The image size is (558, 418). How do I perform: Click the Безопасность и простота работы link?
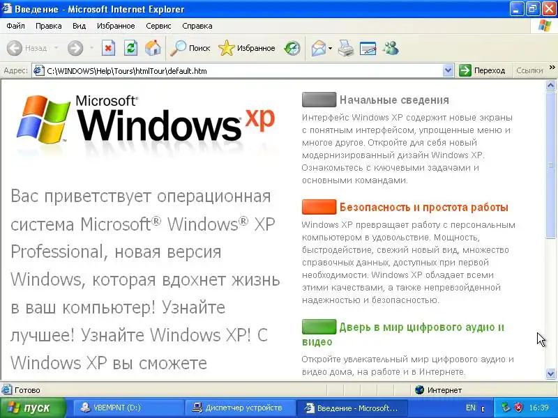pyautogui.click(x=424, y=207)
